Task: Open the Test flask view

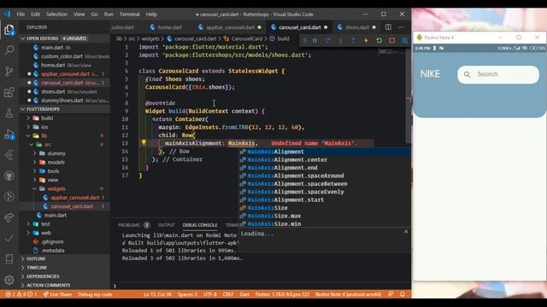Action: point(9,113)
